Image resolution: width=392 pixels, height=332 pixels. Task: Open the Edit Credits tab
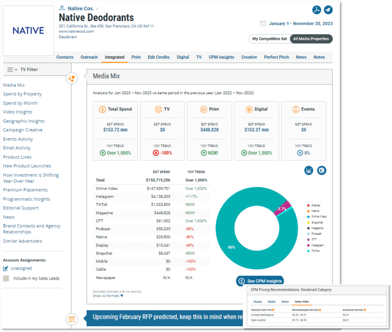click(158, 57)
